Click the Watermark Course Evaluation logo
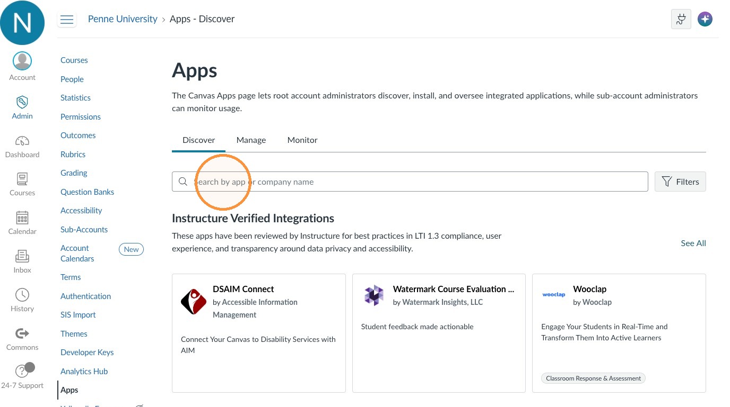 point(374,295)
